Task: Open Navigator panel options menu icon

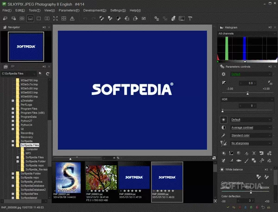Action: coord(44,27)
